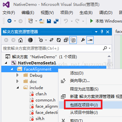Screen dimensions: 122x122
Task: Open the 编辑(E) menu
Action: point(28,13)
